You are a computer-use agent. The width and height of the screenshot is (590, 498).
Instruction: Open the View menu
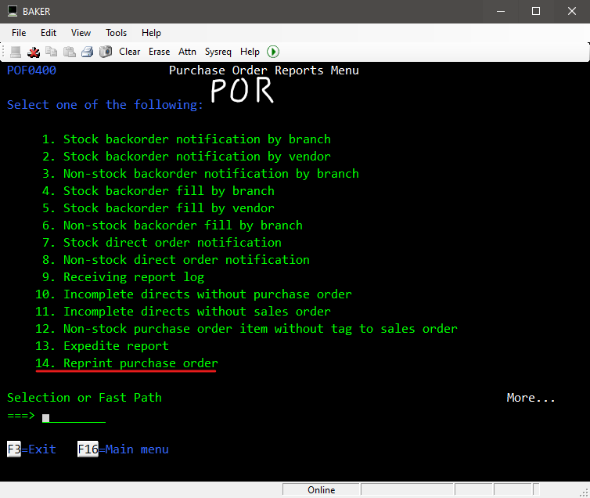point(81,33)
